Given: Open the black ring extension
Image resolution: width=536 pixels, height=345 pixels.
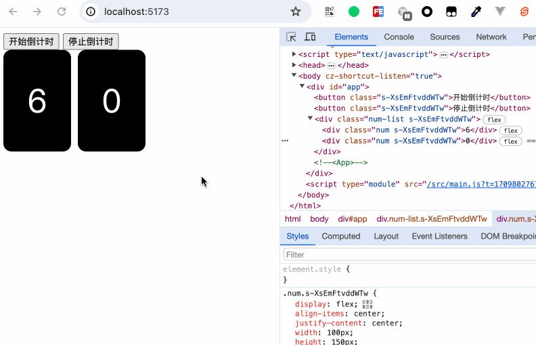Looking at the screenshot, I should pyautogui.click(x=427, y=12).
